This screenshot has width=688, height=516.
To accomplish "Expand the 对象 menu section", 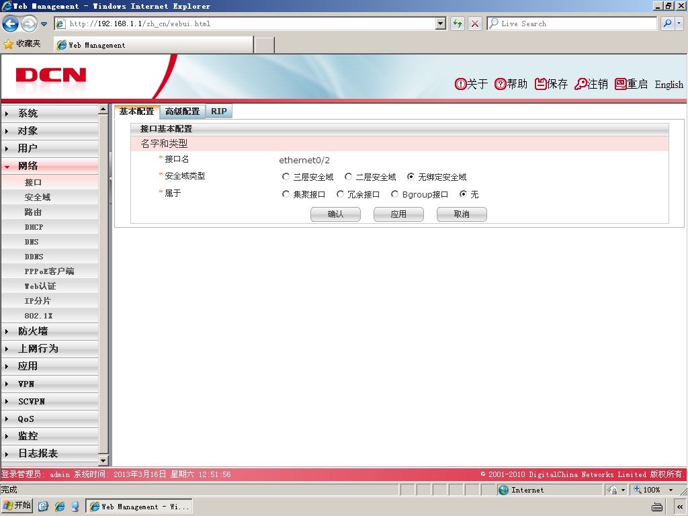I will (x=50, y=131).
